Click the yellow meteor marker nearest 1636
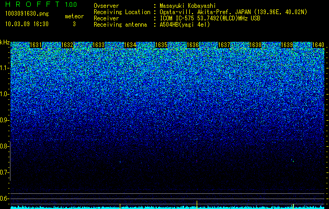 (197, 205)
